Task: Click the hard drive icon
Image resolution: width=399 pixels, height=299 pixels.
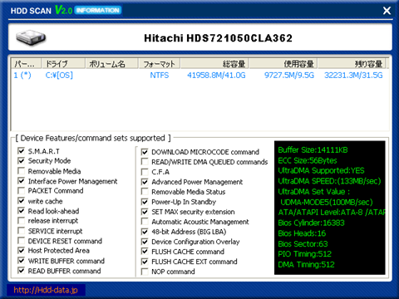Action: click(31, 37)
